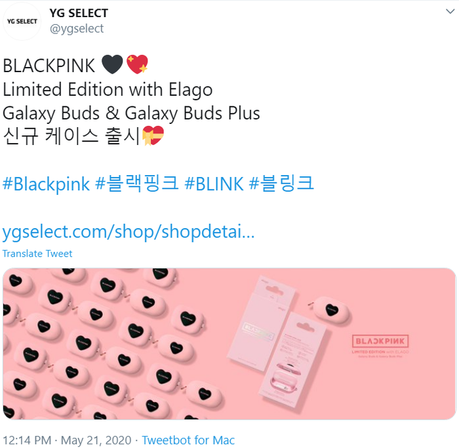Open the @ygselect handle link
The image size is (459, 448).
click(x=77, y=29)
